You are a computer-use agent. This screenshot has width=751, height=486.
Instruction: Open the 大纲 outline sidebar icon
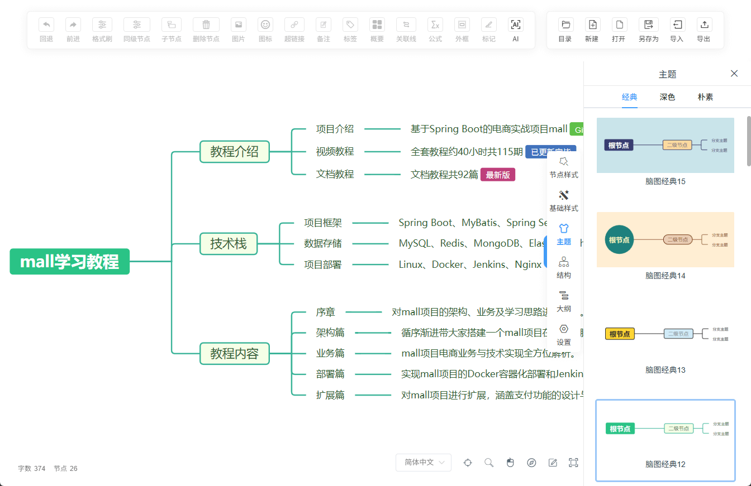(x=563, y=301)
